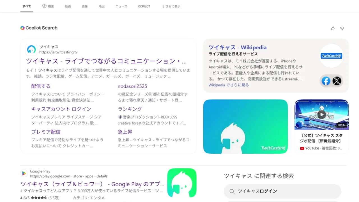
Task: Open 【公式】ツイキャス スタジオ配信 video title
Action: (x=321, y=138)
